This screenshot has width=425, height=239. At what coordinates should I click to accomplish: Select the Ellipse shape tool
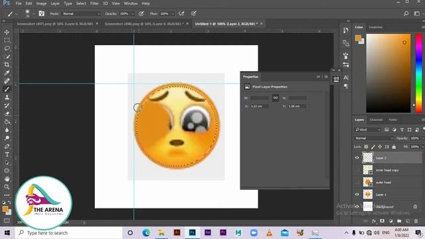pos(7,171)
